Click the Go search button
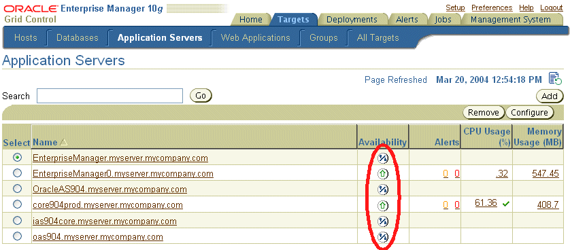Screen dimensions: 570x250 [201, 96]
